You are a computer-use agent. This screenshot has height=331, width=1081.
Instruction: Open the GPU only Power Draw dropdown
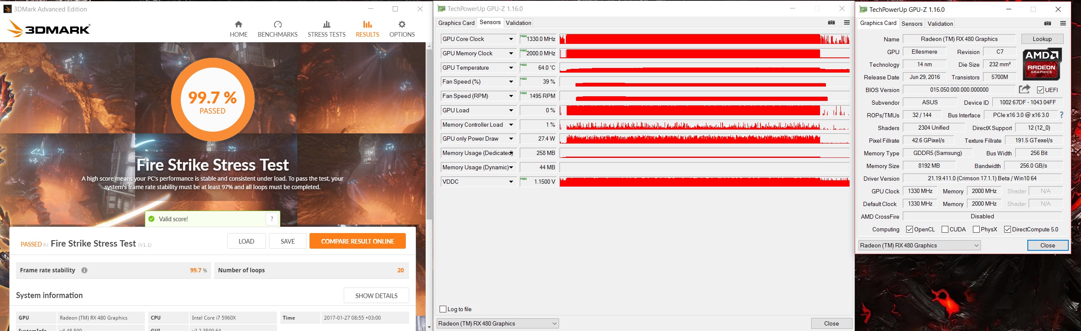coord(511,138)
